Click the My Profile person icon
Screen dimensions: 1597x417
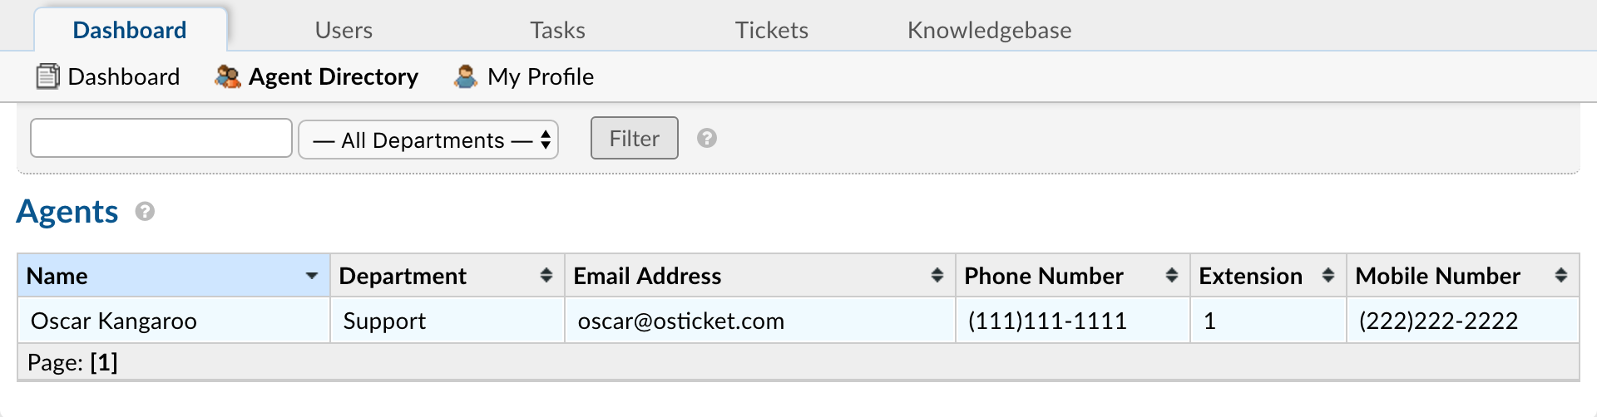point(466,76)
